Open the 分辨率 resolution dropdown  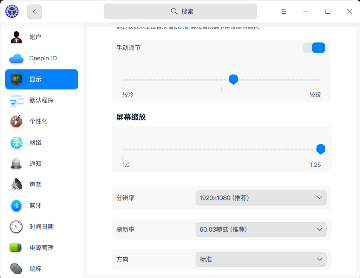click(x=261, y=198)
